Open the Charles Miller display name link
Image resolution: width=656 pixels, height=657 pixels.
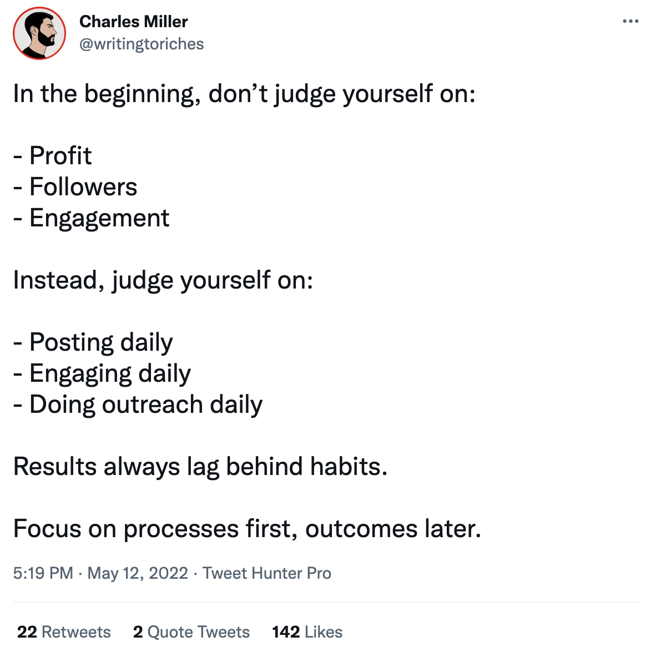tap(133, 22)
